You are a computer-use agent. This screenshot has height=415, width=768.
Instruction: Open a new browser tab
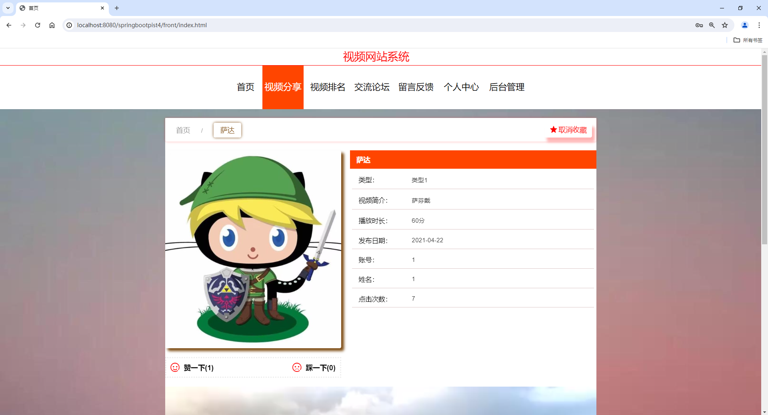point(117,8)
